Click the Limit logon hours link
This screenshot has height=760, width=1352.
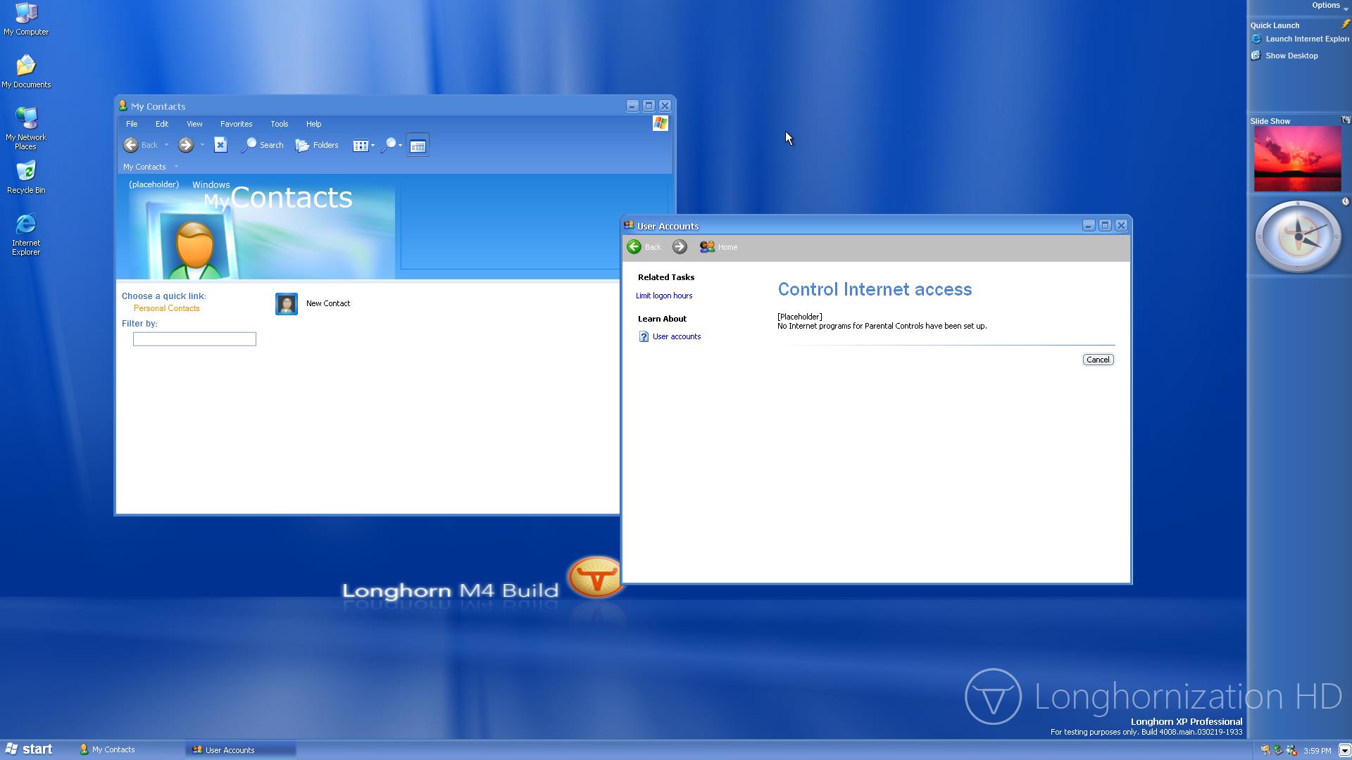663,296
